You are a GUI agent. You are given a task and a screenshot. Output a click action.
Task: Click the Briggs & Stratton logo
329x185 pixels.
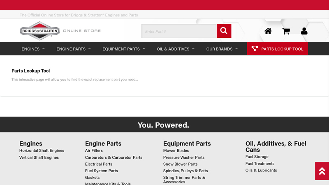coord(39,31)
